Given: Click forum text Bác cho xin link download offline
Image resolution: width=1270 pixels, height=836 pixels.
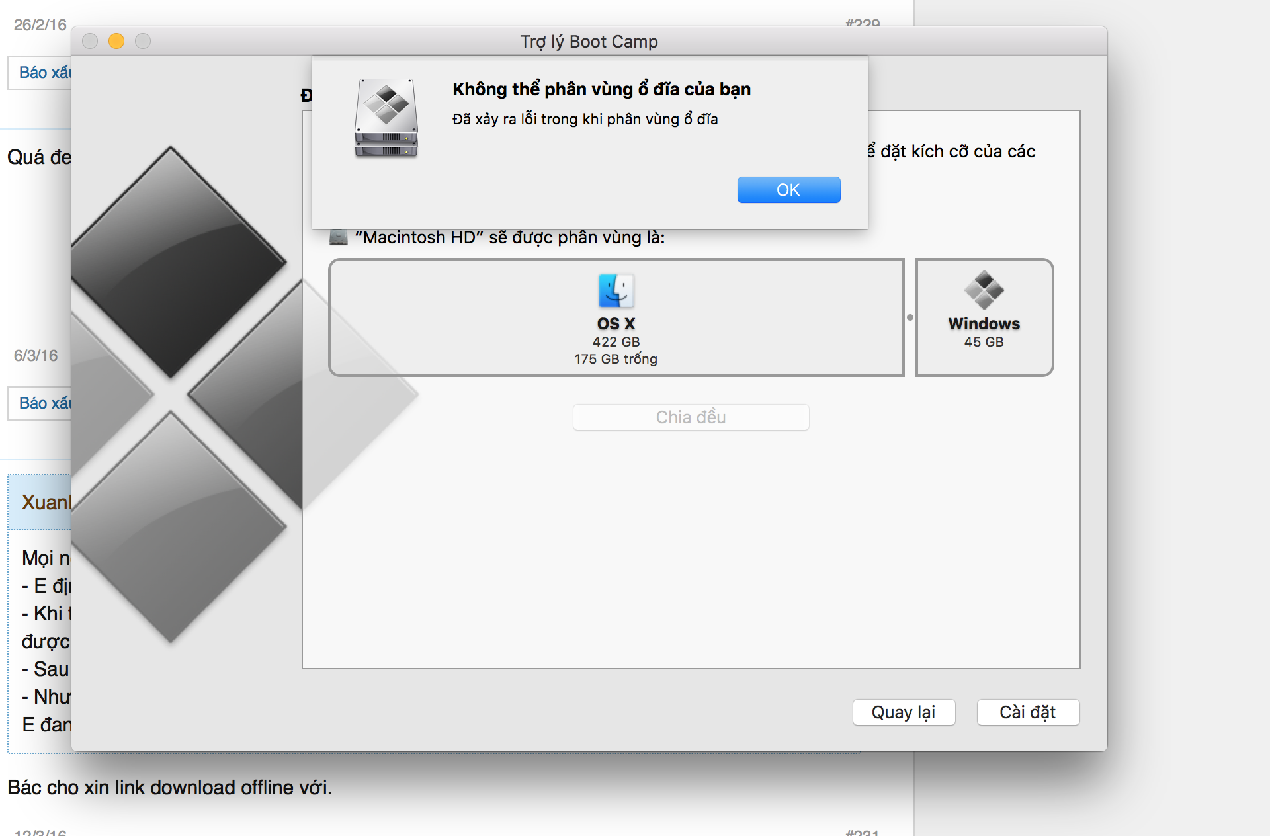Looking at the screenshot, I should click(x=169, y=787).
